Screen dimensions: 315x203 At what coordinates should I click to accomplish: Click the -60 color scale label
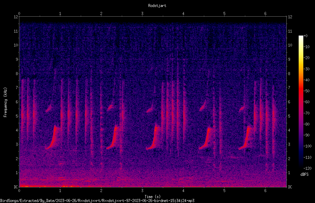click(307, 102)
